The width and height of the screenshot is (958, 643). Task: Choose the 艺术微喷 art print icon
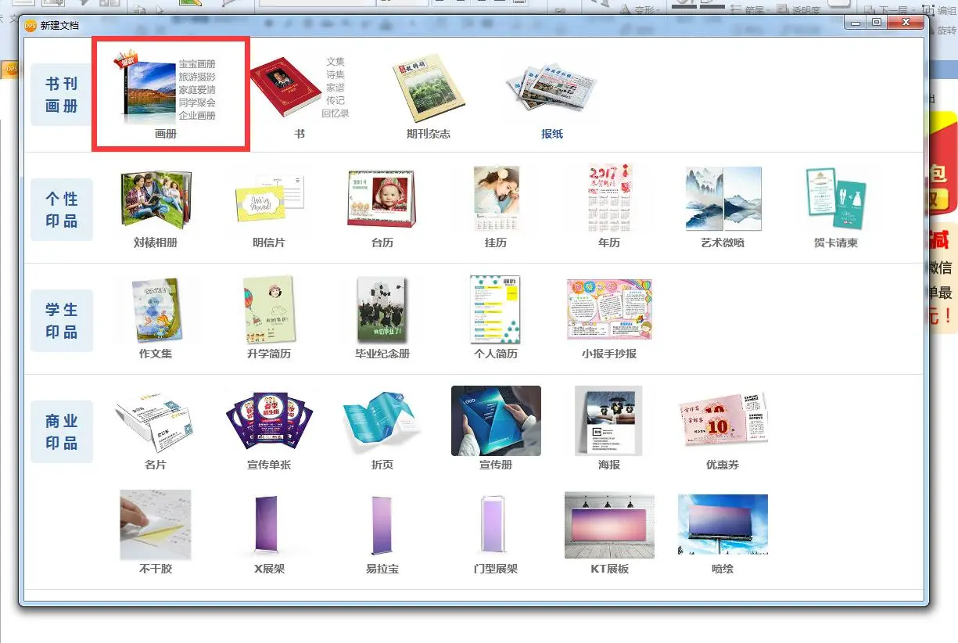pyautogui.click(x=723, y=198)
